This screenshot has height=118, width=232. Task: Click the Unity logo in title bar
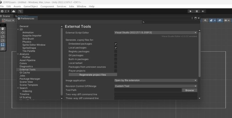(1, 2)
